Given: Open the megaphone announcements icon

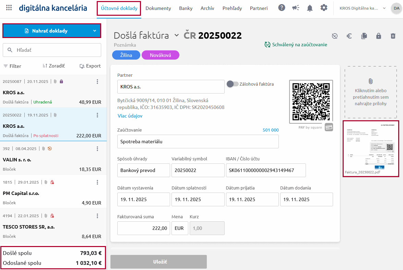Looking at the screenshot, I should pyautogui.click(x=295, y=8).
